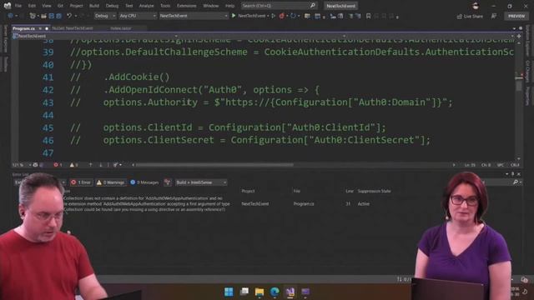Screen dimensions: 534x300
Task: Open Task View from the taskbar
Action: [244, 292]
